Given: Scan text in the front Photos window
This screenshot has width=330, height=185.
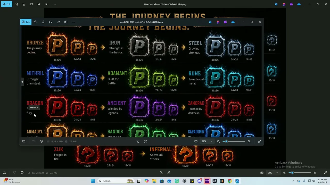Looking at the screenshot, I should (145, 141).
